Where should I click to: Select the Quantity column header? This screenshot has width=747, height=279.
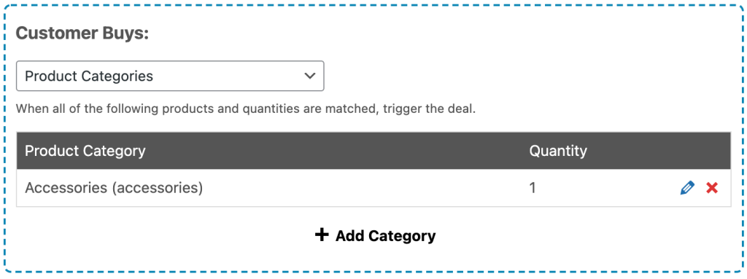tap(558, 151)
